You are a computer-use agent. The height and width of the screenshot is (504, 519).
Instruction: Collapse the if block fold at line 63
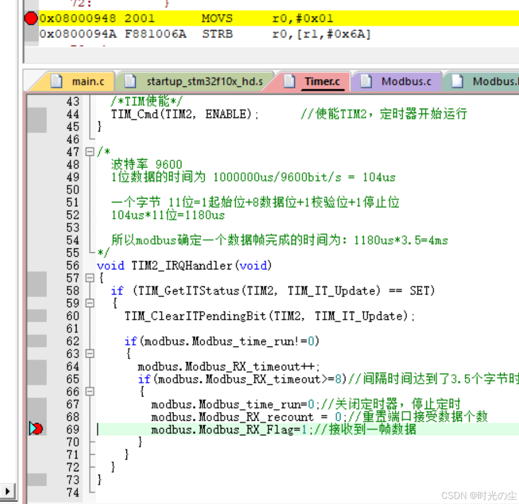(89, 353)
